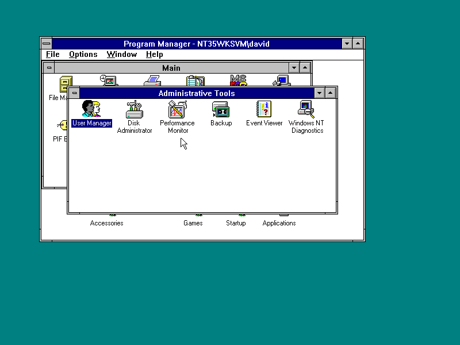This screenshot has height=345, width=460.
Task: Open the Administrative Tools control menu box
Action: 75,93
